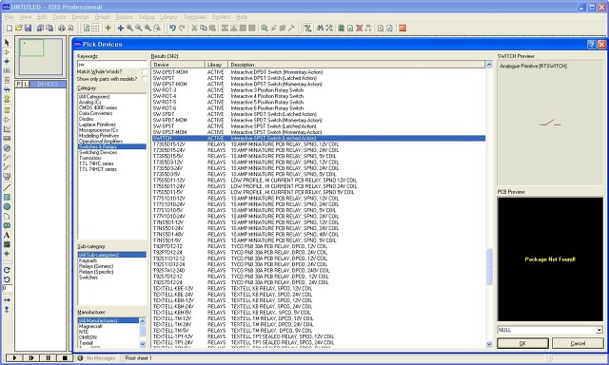609x365 pixels.
Task: Click the New design file icon
Action: coord(10,28)
